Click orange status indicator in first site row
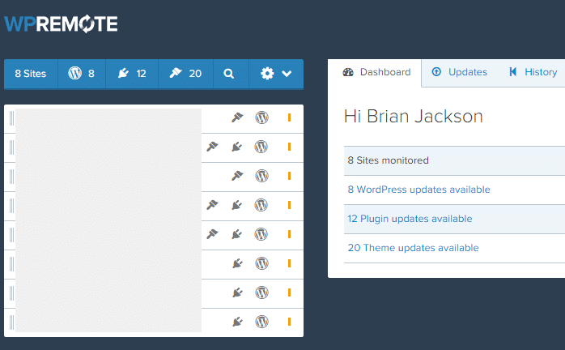This screenshot has height=350, width=565. [x=289, y=117]
